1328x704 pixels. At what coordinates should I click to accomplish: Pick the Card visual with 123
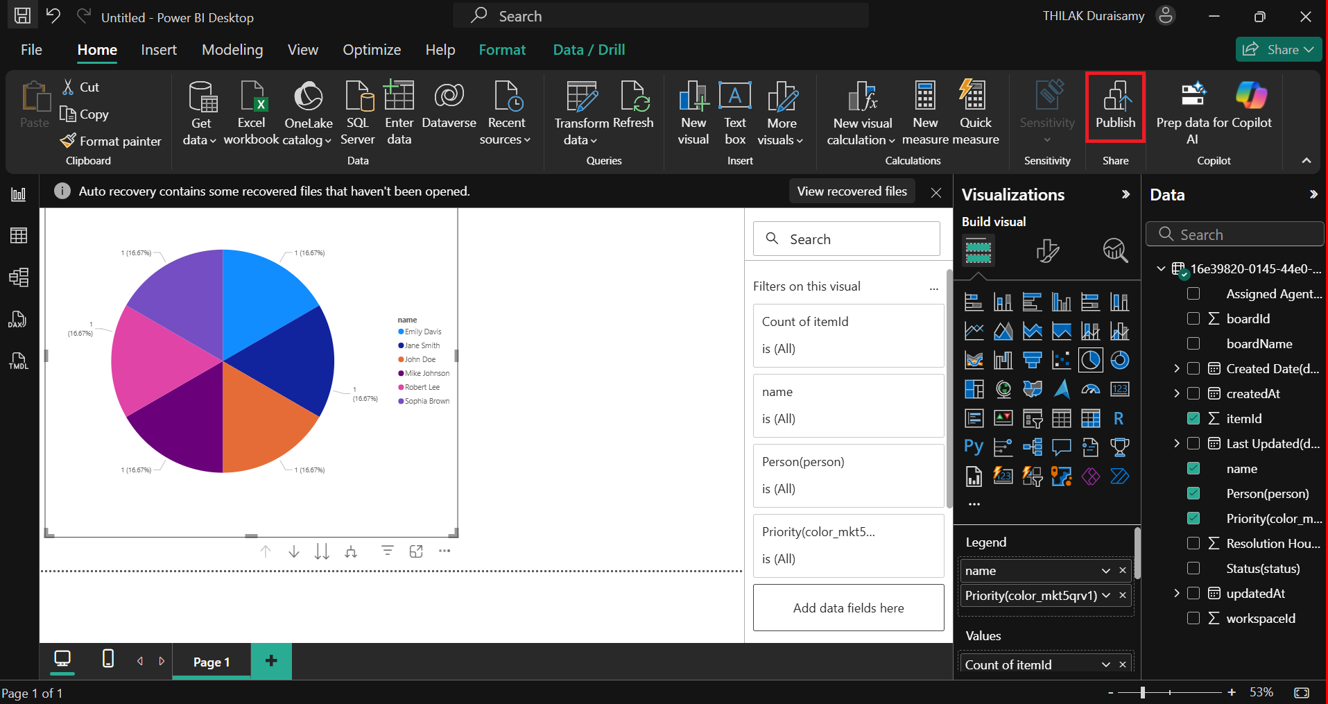tap(1120, 389)
